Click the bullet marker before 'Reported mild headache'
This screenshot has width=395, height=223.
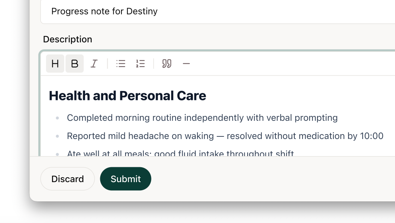pos(57,136)
